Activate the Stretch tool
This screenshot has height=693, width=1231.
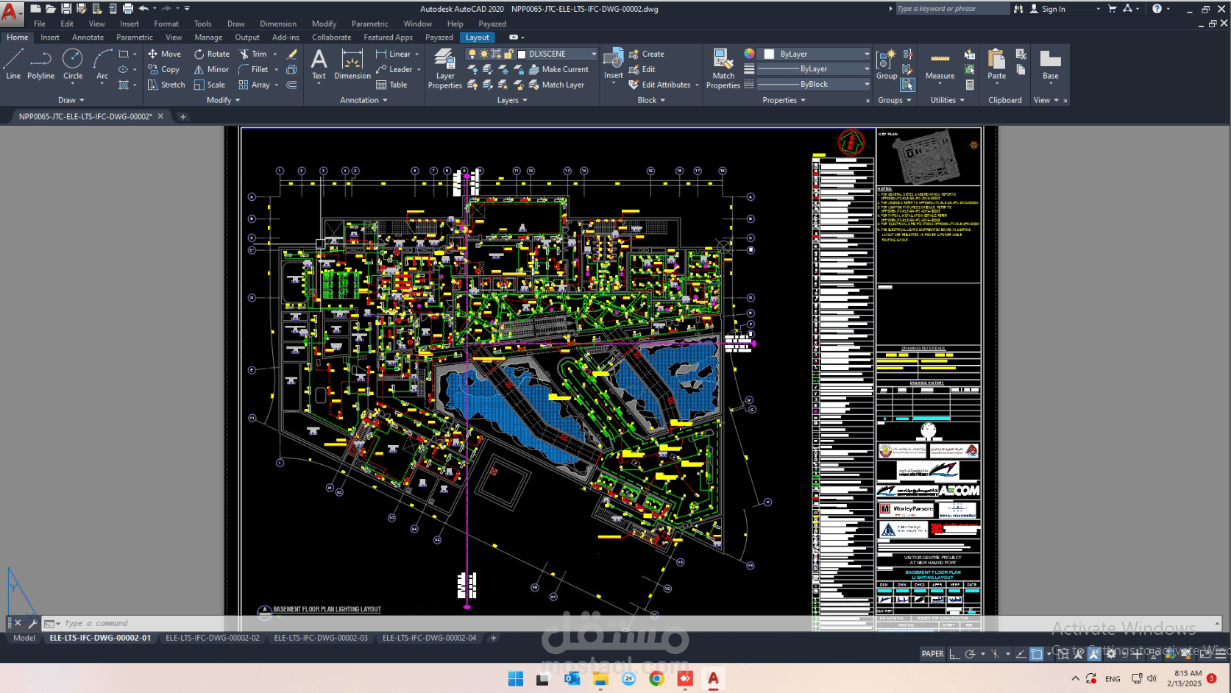pos(166,85)
